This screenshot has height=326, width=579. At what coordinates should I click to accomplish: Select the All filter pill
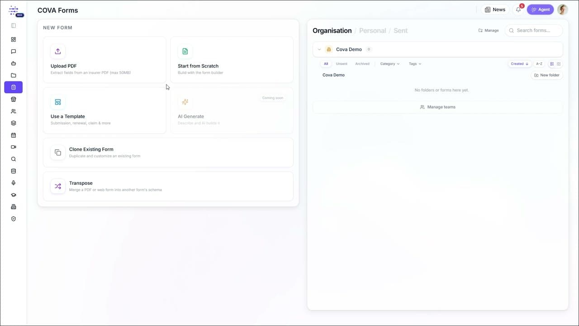point(326,64)
